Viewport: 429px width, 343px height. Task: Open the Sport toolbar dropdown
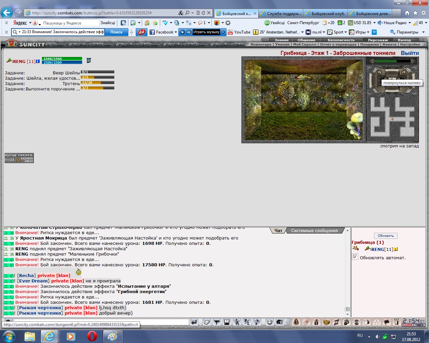[346, 32]
